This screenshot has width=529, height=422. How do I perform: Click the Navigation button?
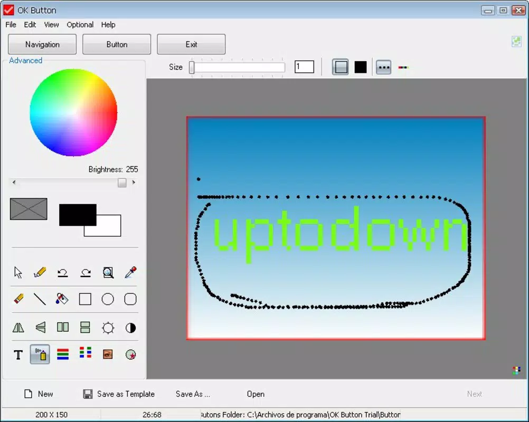(42, 44)
